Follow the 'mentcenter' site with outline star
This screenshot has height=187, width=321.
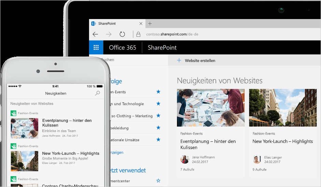(158, 181)
